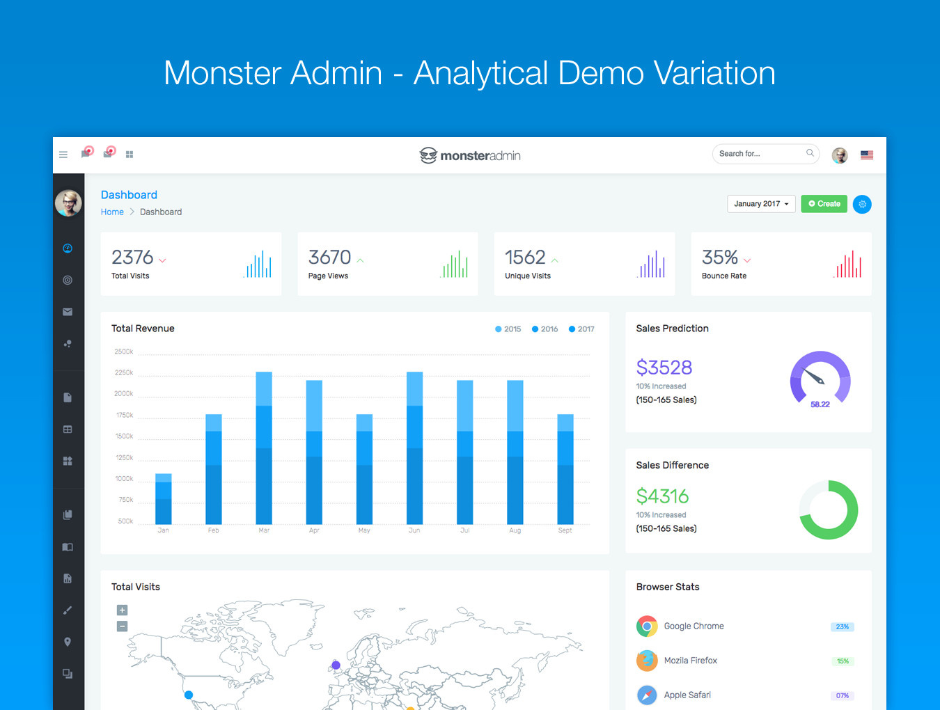
Task: Toggle the 2016 legend series
Action: (545, 329)
